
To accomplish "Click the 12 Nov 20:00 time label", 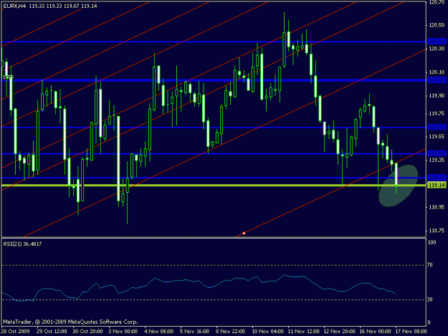I will (x=340, y=332).
